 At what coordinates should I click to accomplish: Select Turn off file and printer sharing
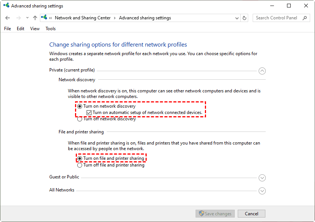pos(79,165)
